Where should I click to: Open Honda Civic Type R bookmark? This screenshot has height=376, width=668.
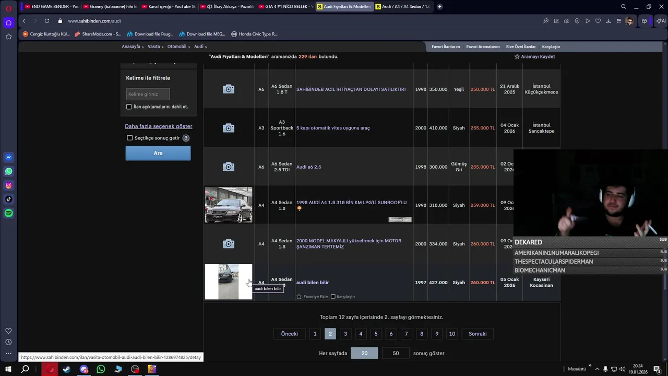254,34
